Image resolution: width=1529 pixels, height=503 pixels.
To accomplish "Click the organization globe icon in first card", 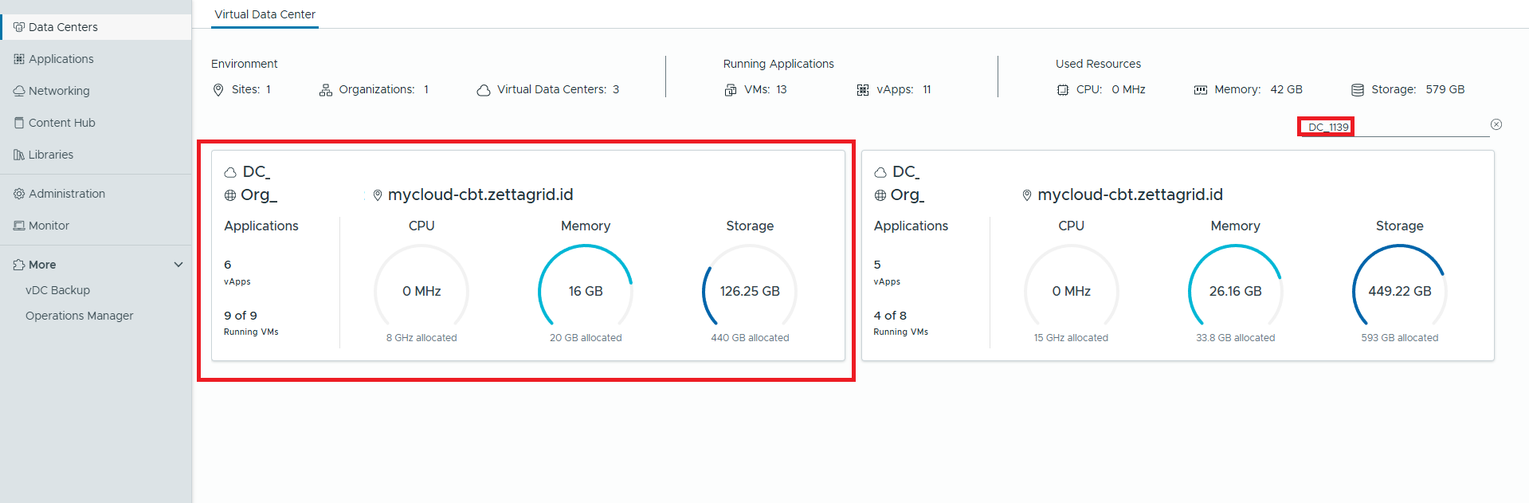I will click(x=230, y=195).
